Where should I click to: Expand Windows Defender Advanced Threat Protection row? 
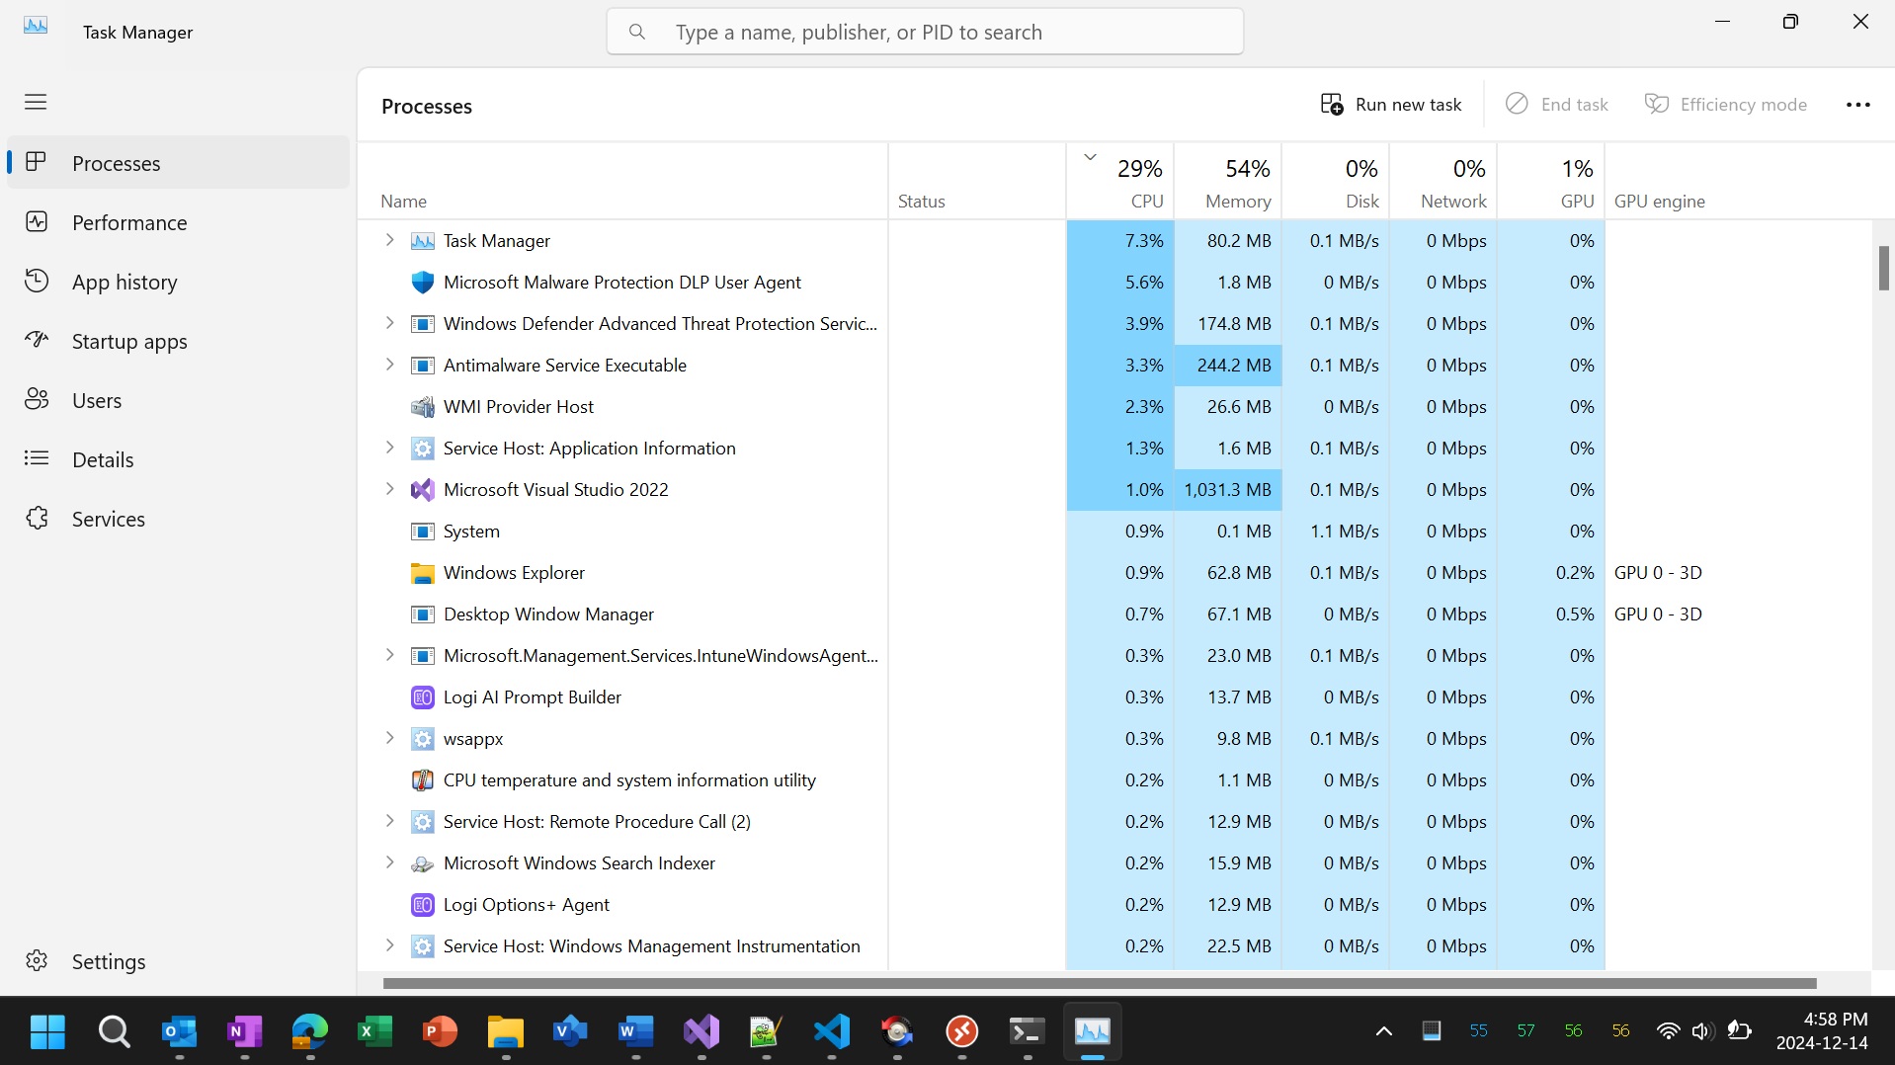(389, 323)
